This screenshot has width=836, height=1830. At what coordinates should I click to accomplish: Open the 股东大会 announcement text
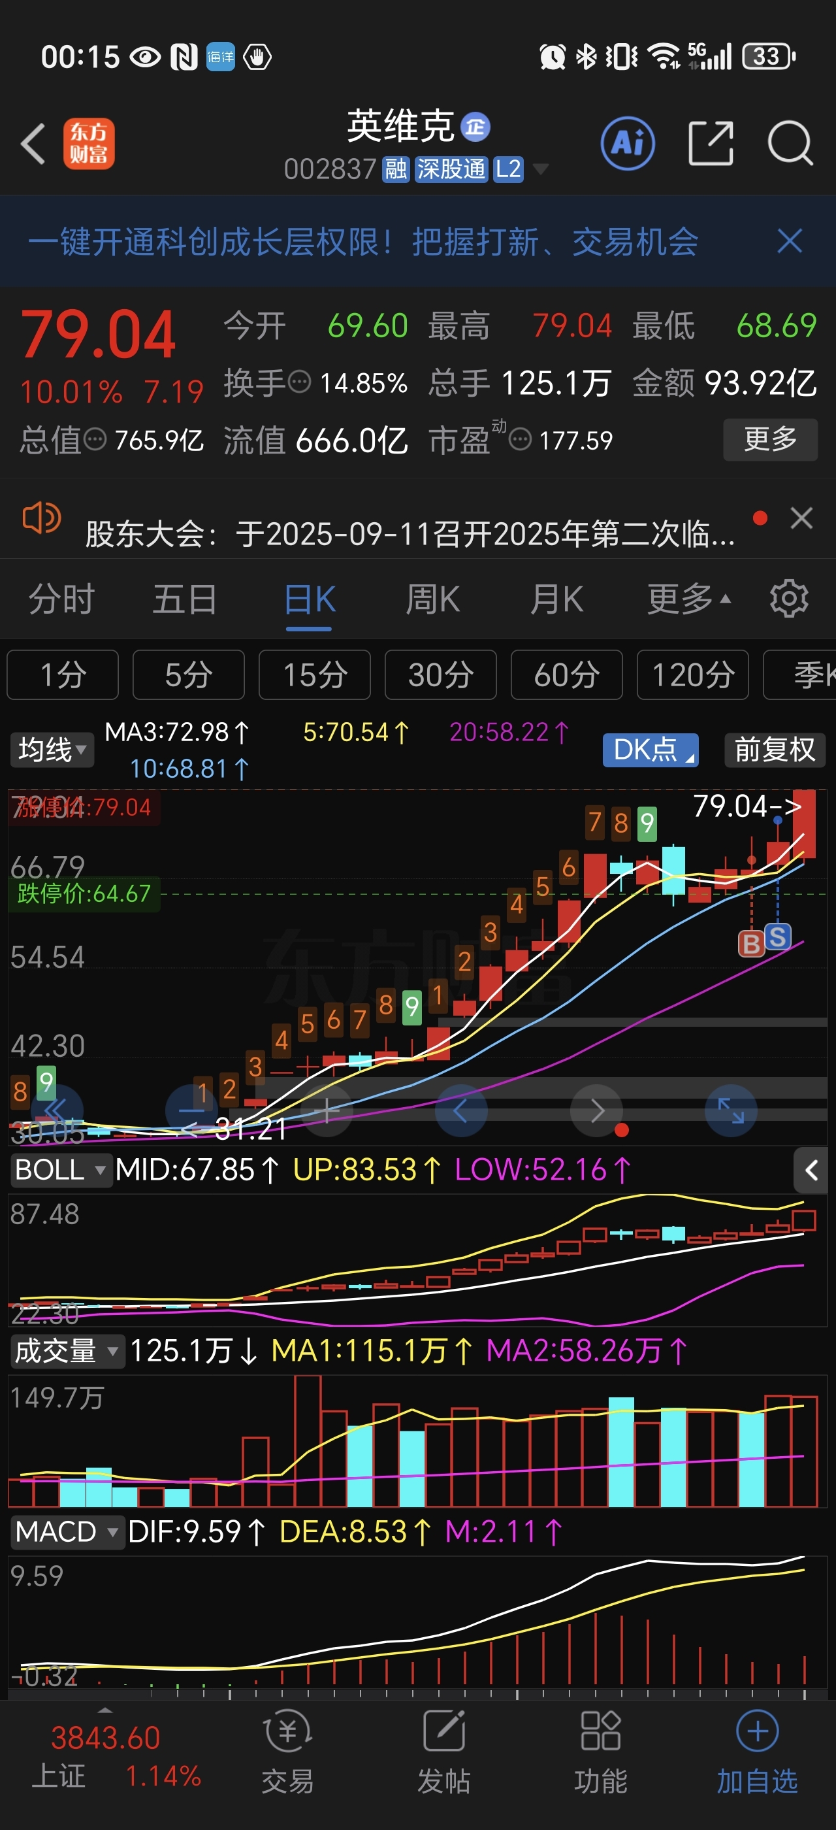(x=410, y=533)
